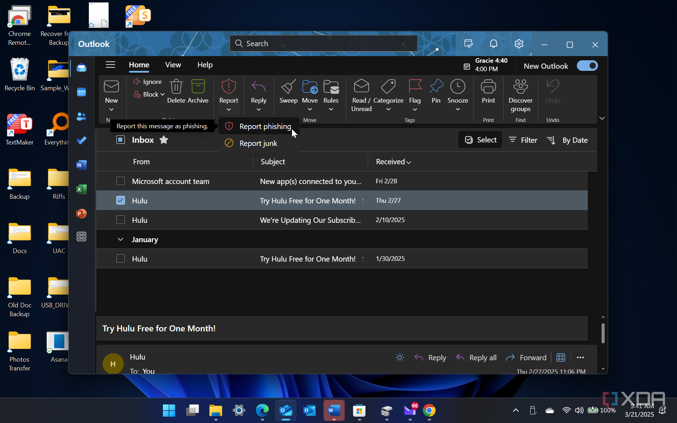Click the Select button
677x423 pixels.
point(480,140)
